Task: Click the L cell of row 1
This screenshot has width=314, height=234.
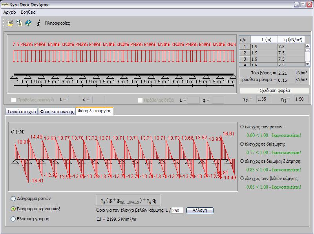Action: coord(264,47)
